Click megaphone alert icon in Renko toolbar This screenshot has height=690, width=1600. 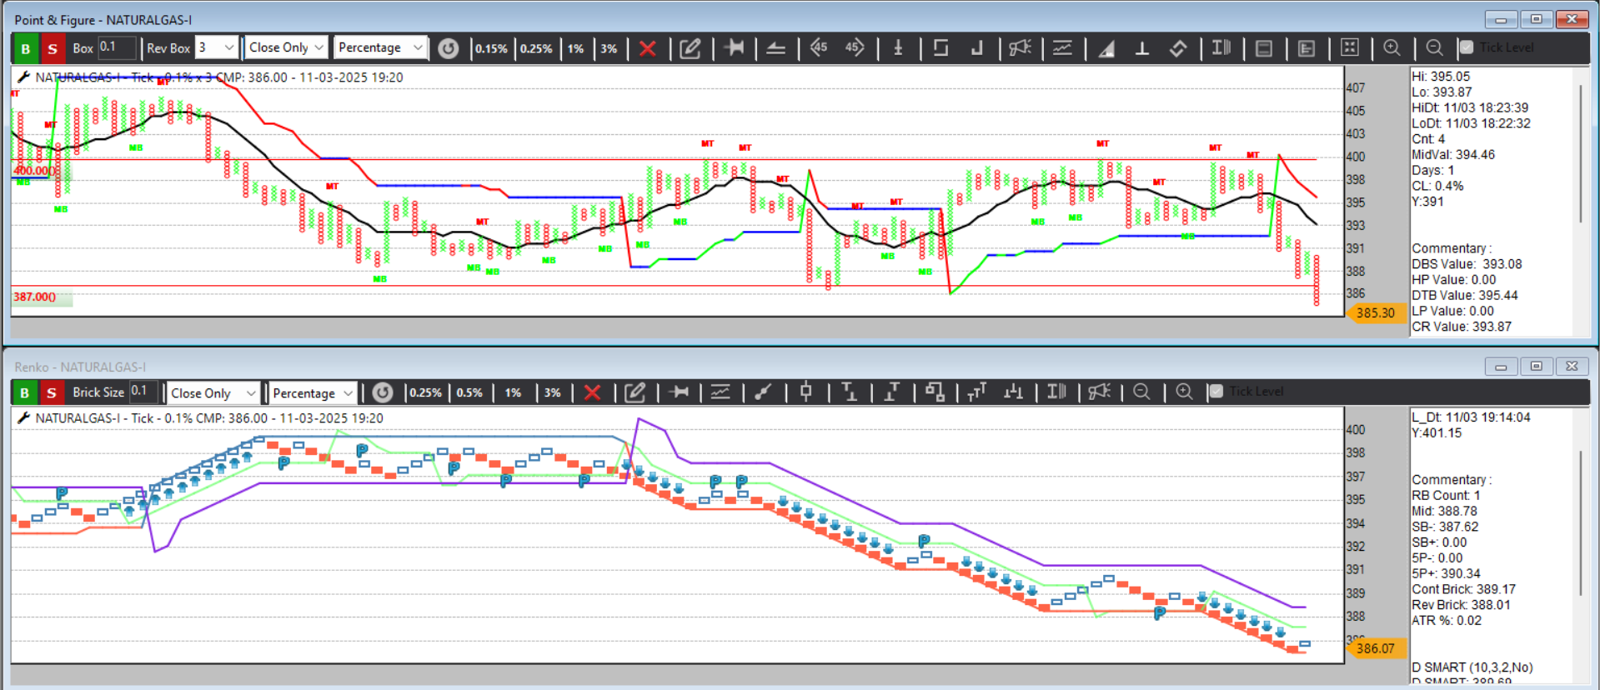pos(1100,392)
